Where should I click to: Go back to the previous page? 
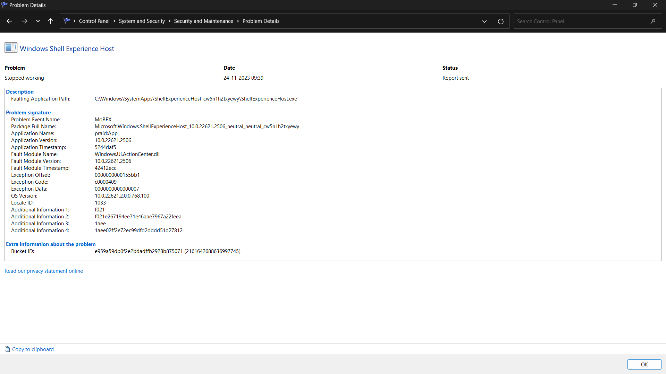pyautogui.click(x=9, y=21)
